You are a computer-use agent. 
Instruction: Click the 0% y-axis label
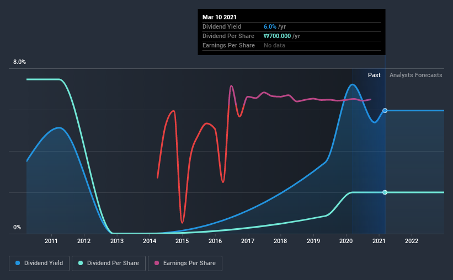click(x=17, y=228)
